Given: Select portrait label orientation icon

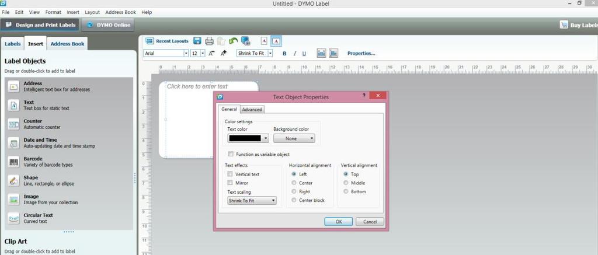Looking at the screenshot, I should [x=264, y=41].
